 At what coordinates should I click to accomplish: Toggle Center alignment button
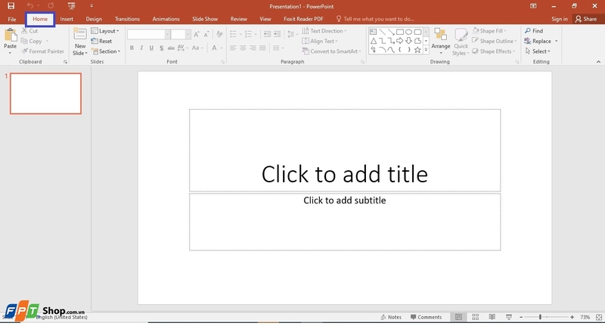pos(243,48)
